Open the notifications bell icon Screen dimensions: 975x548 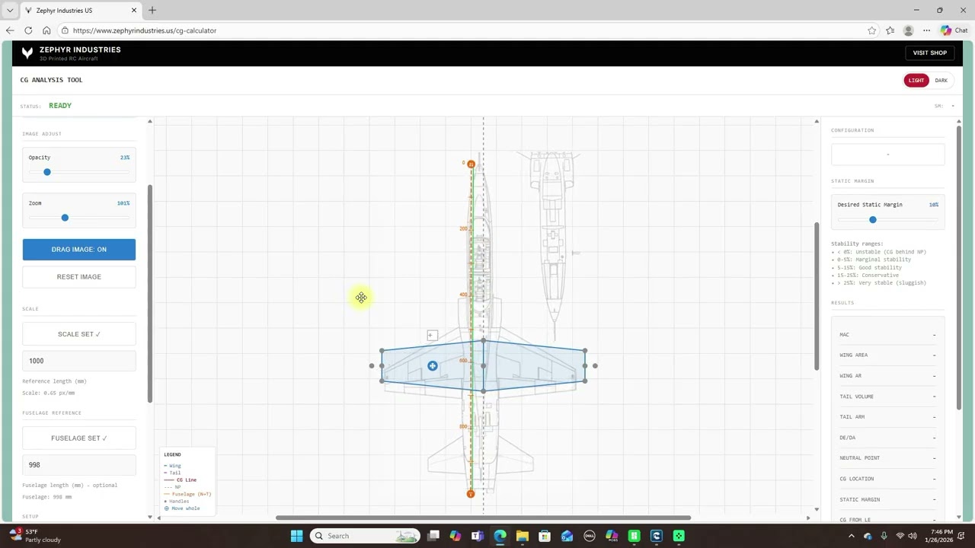pyautogui.click(x=962, y=536)
